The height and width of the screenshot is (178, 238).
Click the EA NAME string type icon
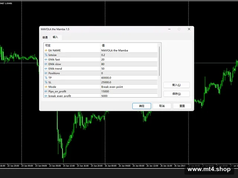[x=46, y=50]
